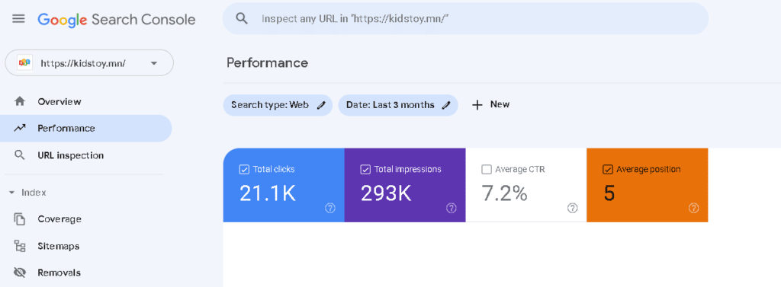781x287 pixels.
Task: Click the Performance page heading
Action: [268, 63]
